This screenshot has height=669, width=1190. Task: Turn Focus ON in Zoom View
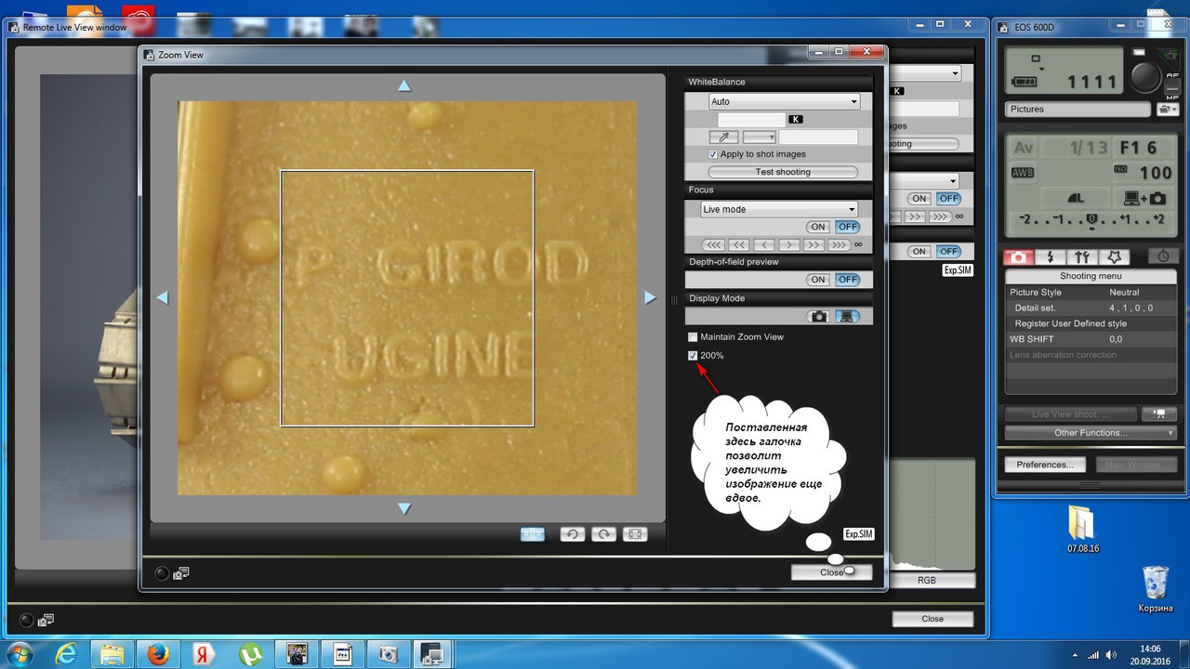[x=818, y=227]
